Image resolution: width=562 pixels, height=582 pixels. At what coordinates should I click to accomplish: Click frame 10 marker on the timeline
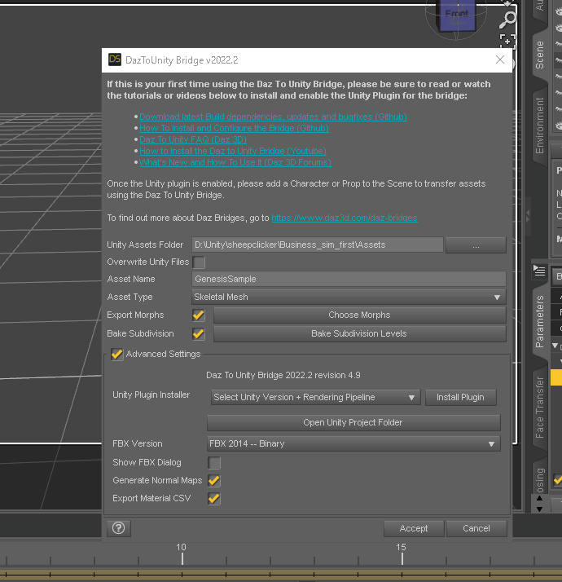[182, 555]
